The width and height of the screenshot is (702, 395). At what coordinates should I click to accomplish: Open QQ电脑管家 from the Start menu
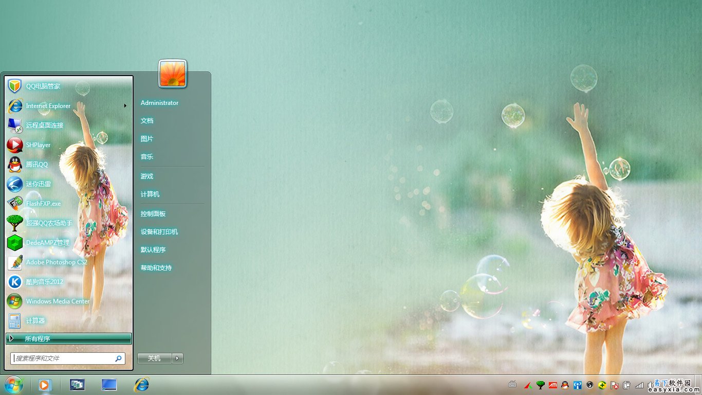[43, 86]
